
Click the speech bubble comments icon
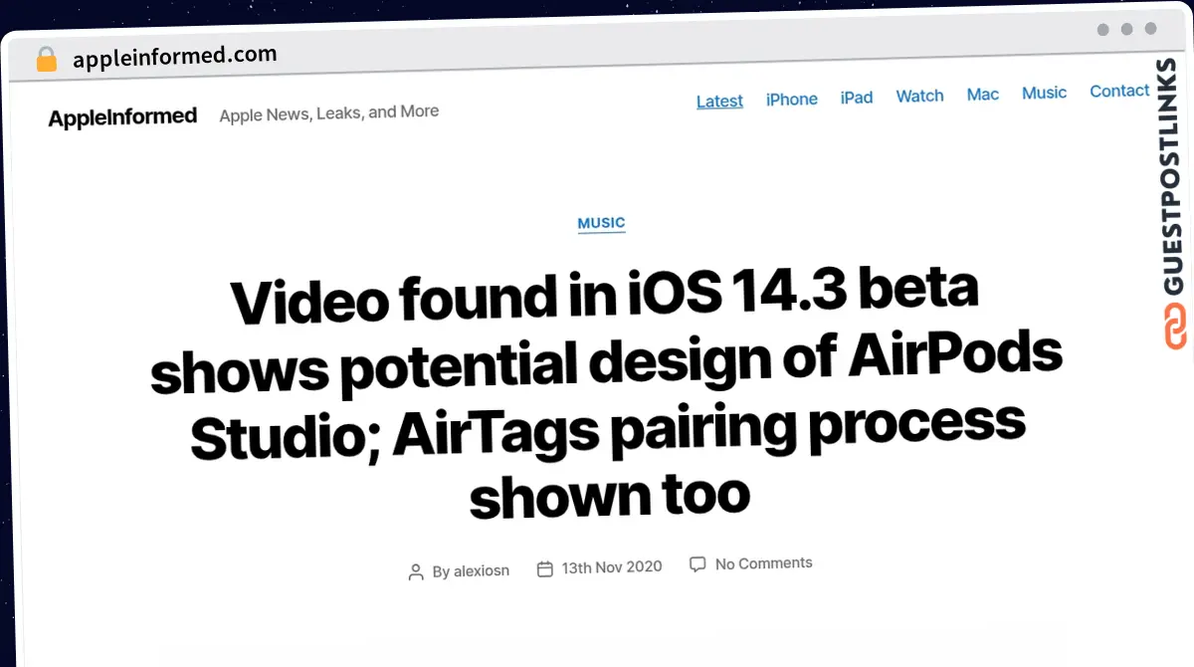click(697, 563)
